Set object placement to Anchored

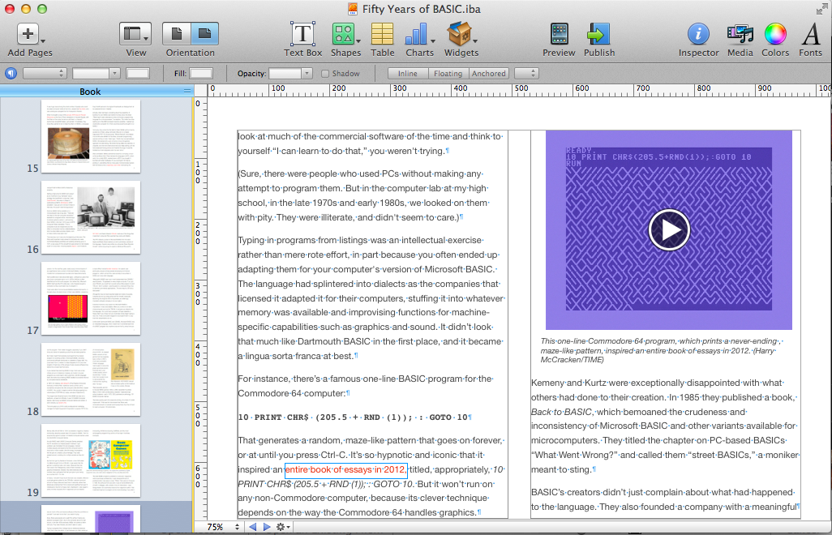pyautogui.click(x=488, y=74)
